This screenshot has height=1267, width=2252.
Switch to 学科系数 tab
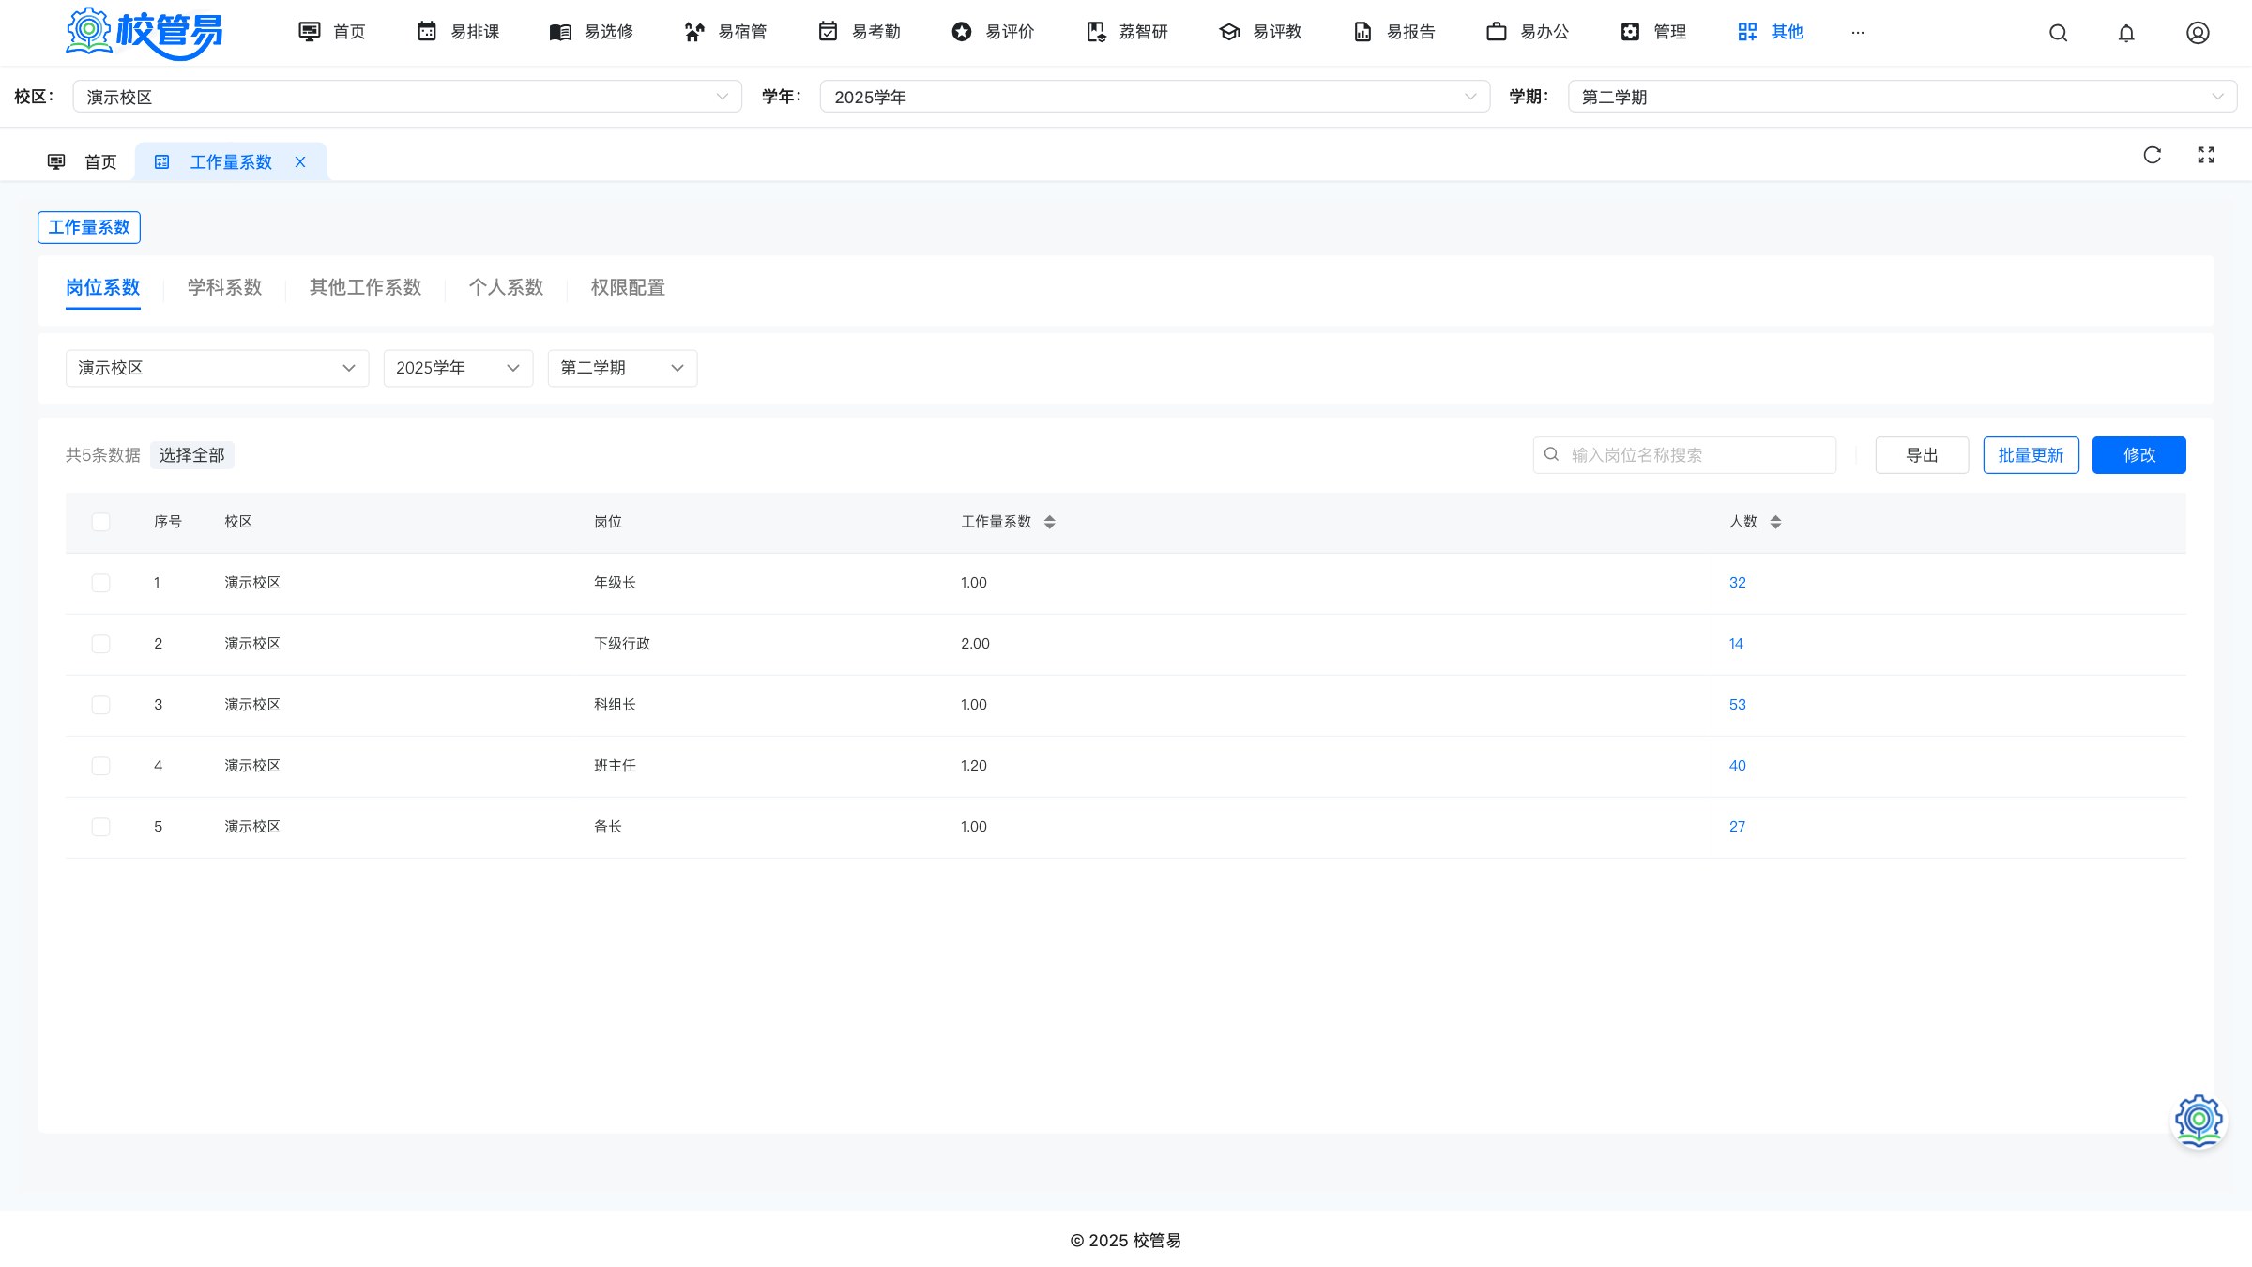click(x=224, y=287)
